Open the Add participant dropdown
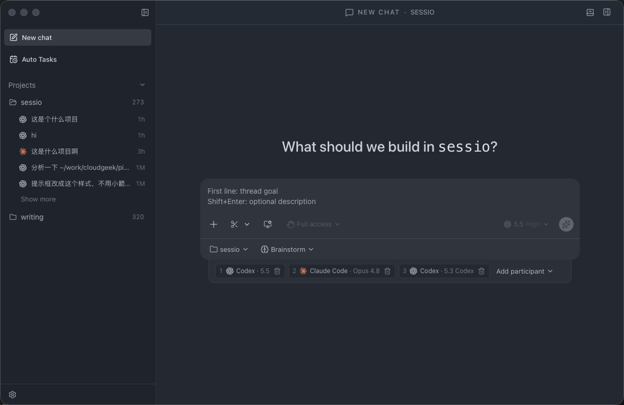Image resolution: width=624 pixels, height=405 pixels. pyautogui.click(x=524, y=271)
